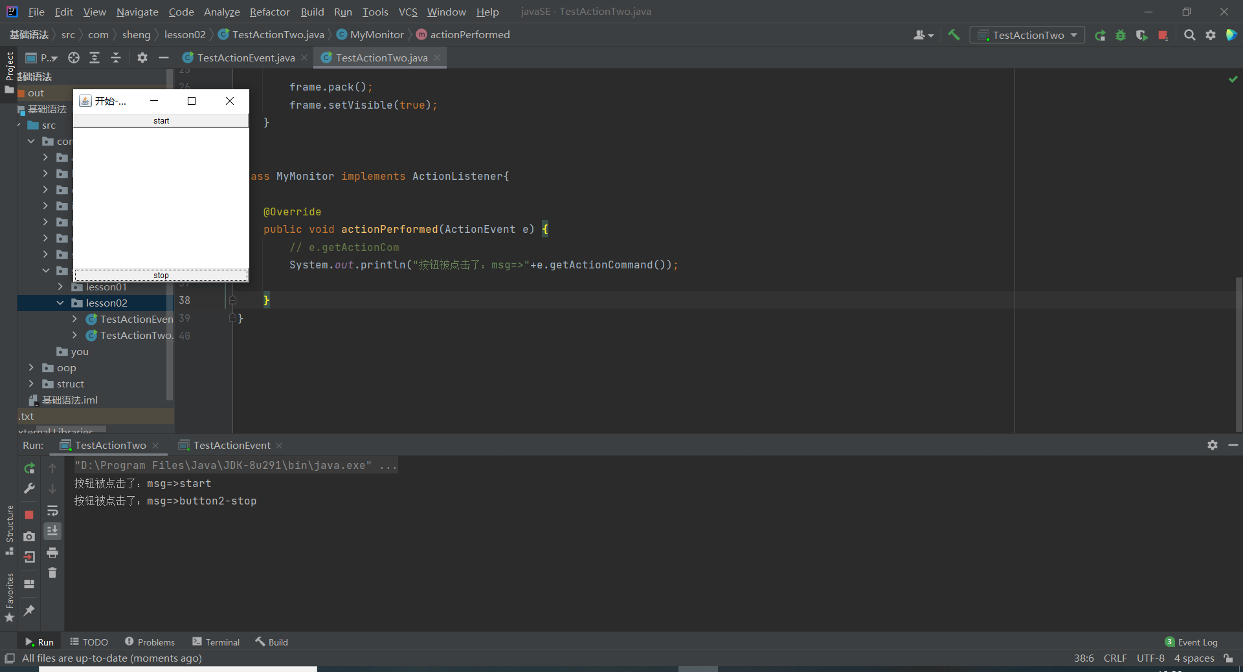The image size is (1243, 672).
Task: Click the editor vertical scrollbar
Action: coord(1238,354)
